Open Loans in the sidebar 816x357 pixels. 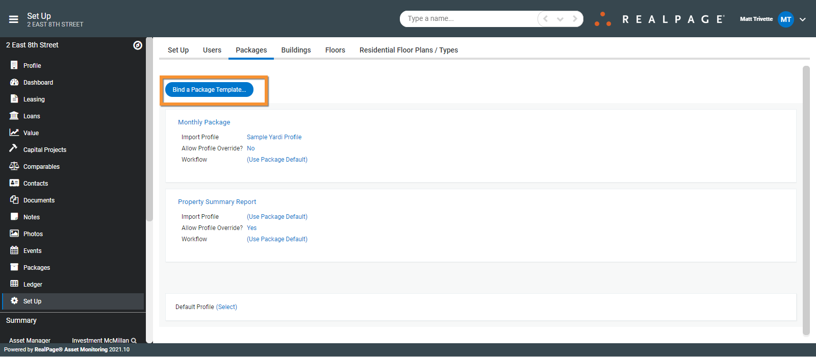tap(32, 116)
